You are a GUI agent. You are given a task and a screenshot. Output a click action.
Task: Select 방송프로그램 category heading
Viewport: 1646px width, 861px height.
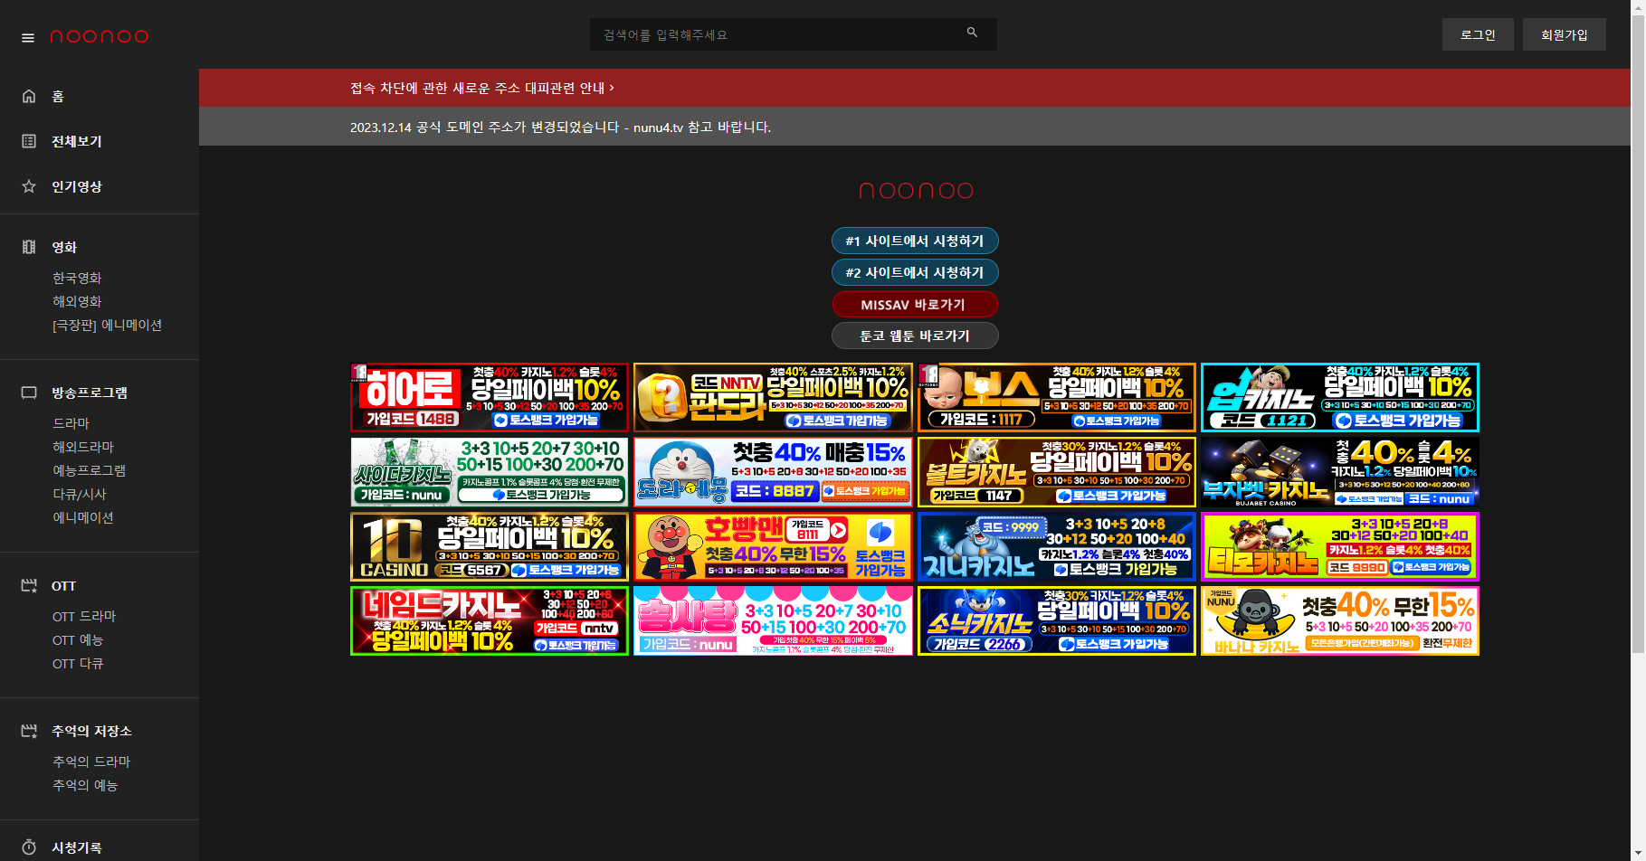tap(90, 393)
